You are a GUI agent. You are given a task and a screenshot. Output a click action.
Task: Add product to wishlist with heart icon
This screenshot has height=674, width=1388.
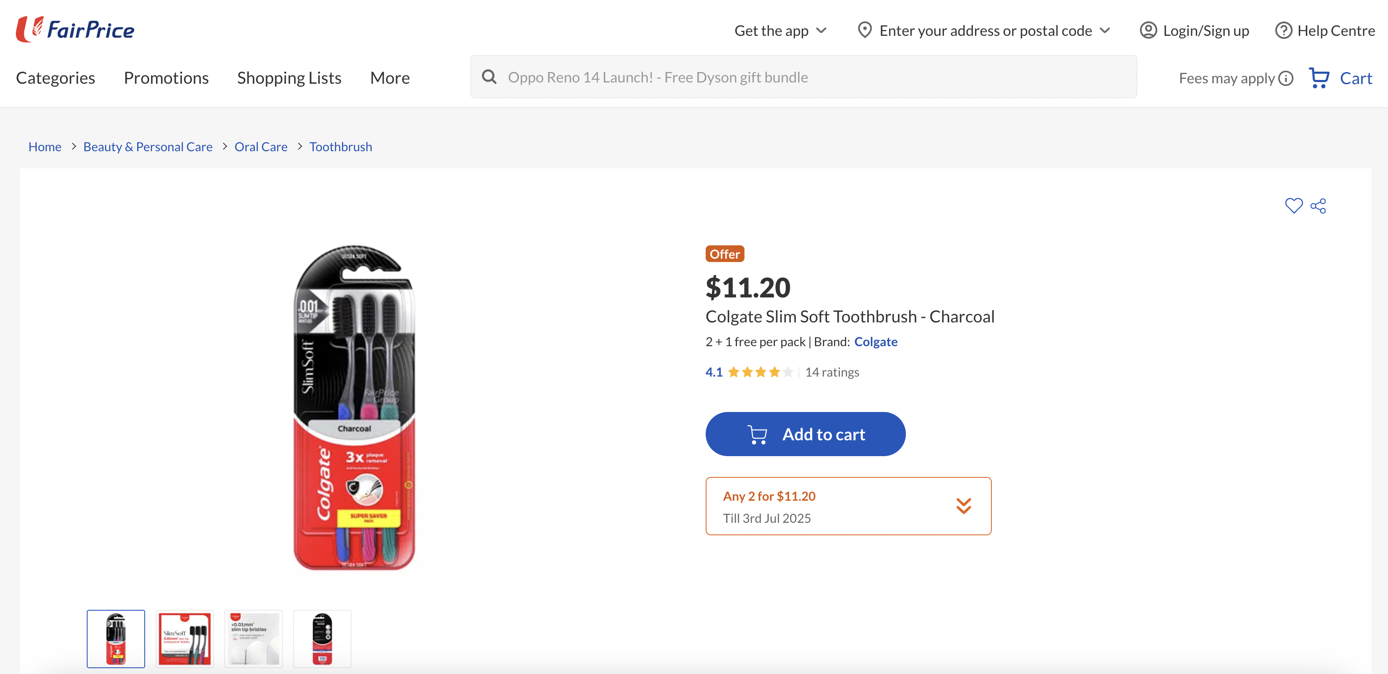pos(1293,206)
